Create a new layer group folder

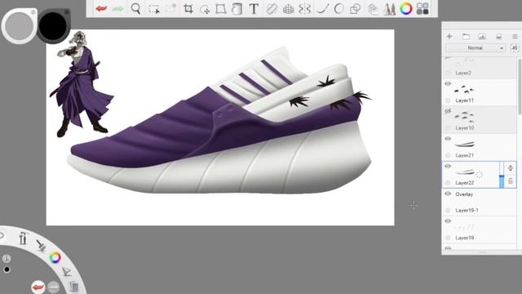[466, 36]
